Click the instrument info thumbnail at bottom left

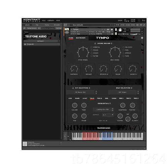(x=25, y=144)
